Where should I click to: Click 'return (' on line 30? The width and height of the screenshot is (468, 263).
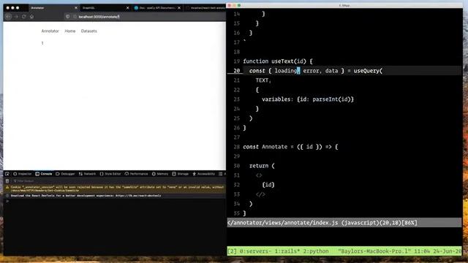tap(262, 166)
